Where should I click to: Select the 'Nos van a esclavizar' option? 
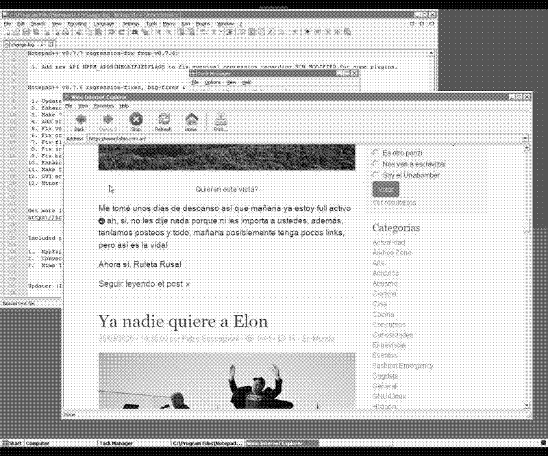375,164
